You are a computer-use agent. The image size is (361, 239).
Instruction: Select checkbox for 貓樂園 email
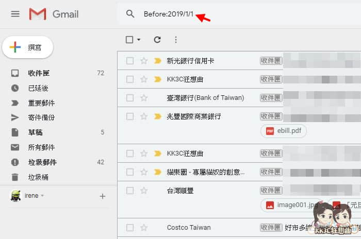(x=130, y=172)
